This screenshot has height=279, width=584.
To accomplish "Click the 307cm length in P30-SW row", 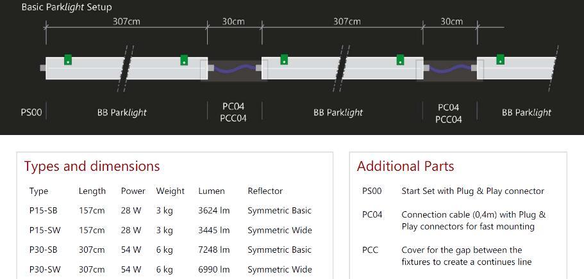I will point(92,269).
